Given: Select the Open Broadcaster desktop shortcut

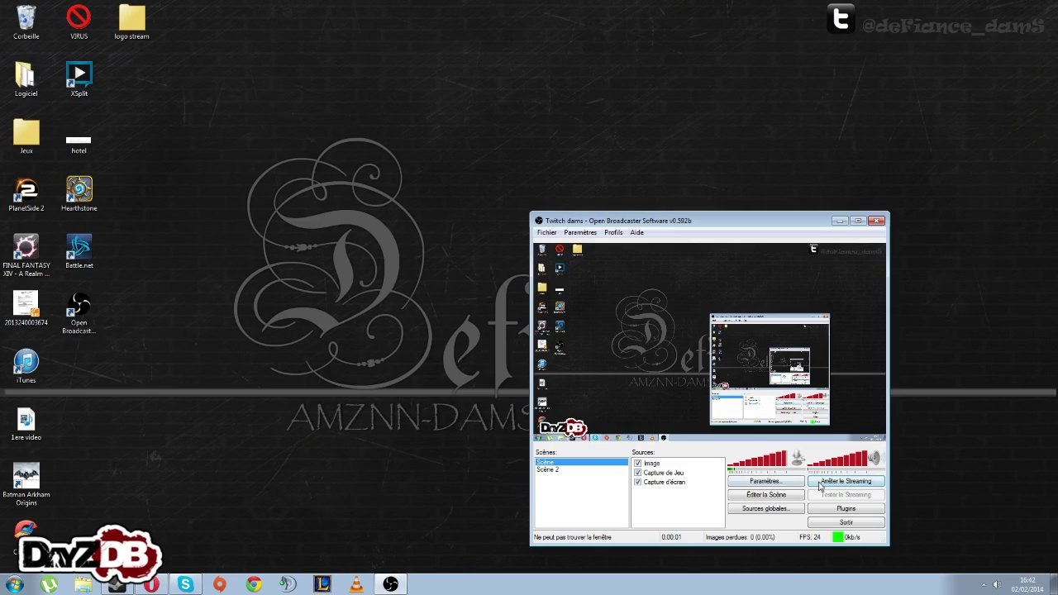Looking at the screenshot, I should pyautogui.click(x=79, y=312).
